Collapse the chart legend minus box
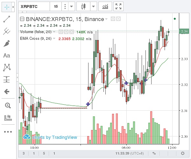 click(22, 19)
